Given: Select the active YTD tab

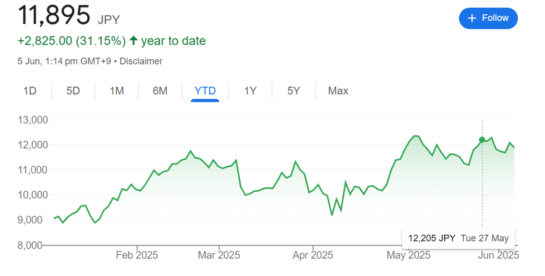Looking at the screenshot, I should coord(205,91).
